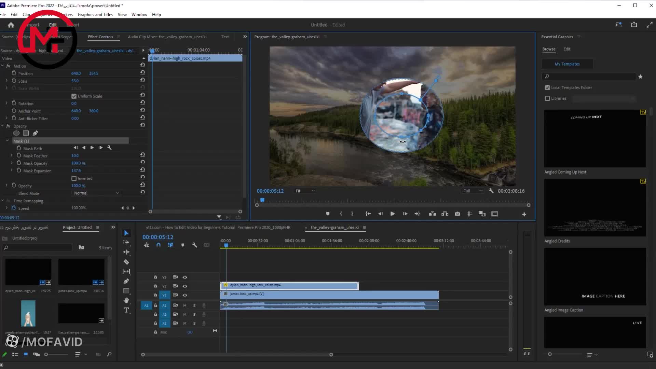Open the Fit zoom level dropdown
This screenshot has height=369, width=656.
click(x=305, y=191)
